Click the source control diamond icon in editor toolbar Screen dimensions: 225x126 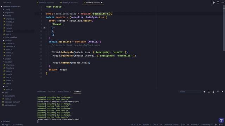(213, 2)
